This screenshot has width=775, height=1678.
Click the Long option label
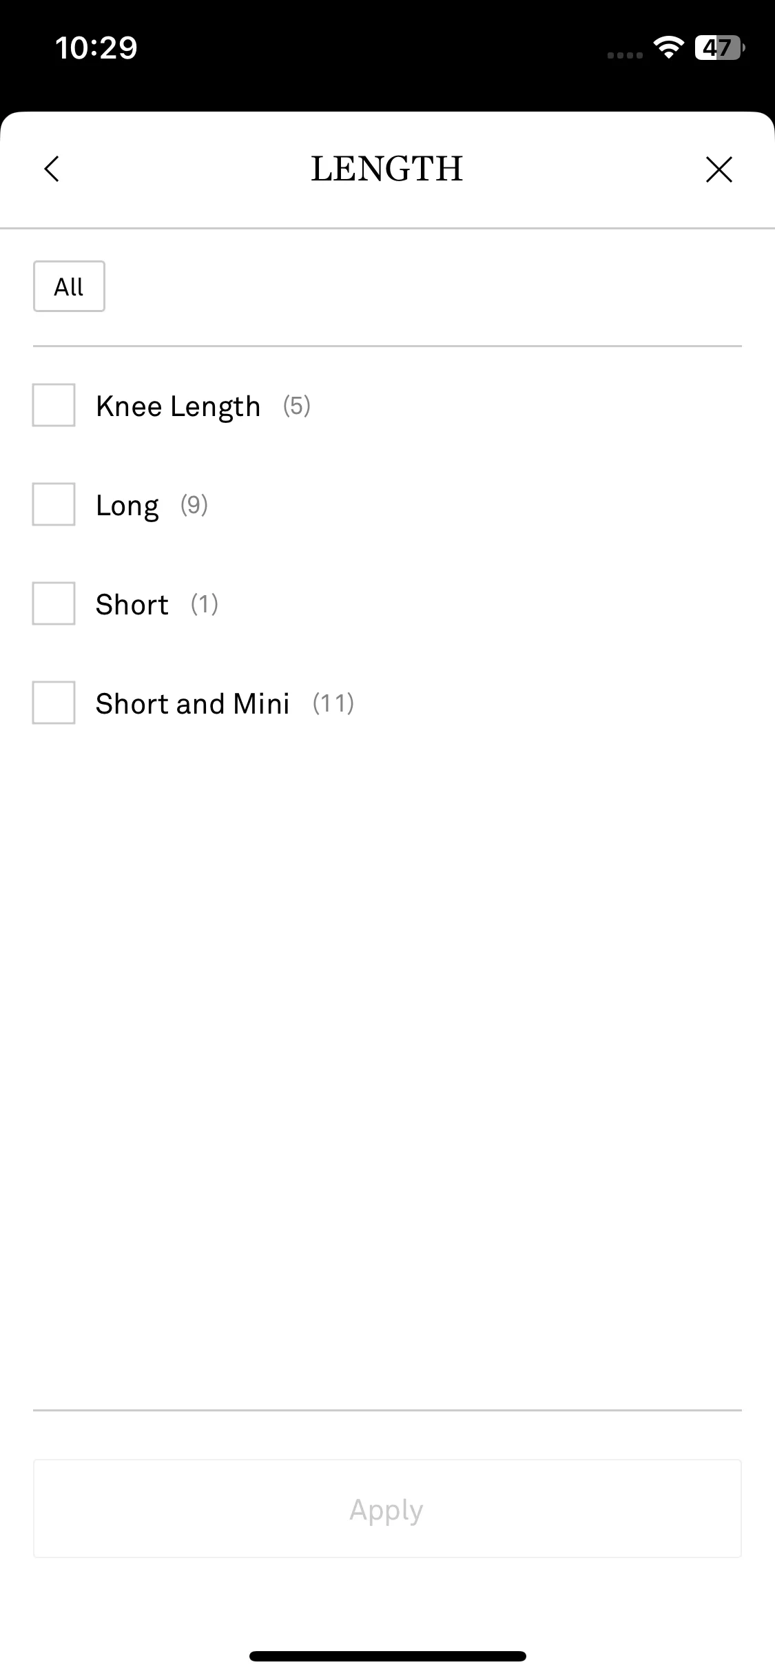[127, 506]
